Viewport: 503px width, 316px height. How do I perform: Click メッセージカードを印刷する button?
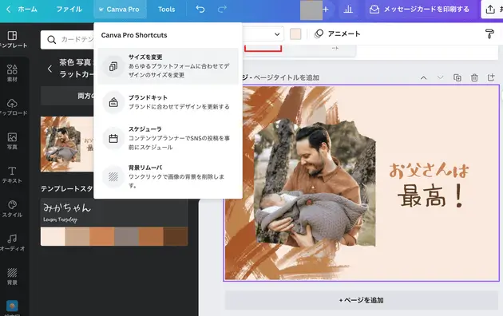click(x=419, y=10)
